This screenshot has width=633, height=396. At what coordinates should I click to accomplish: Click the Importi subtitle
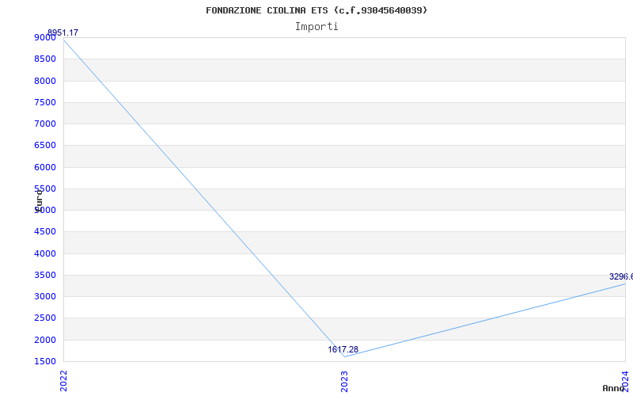click(316, 27)
